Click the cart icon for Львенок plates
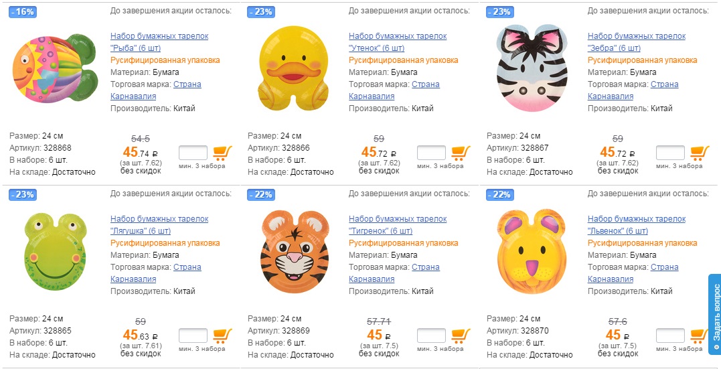The width and height of the screenshot is (721, 369). coord(700,335)
